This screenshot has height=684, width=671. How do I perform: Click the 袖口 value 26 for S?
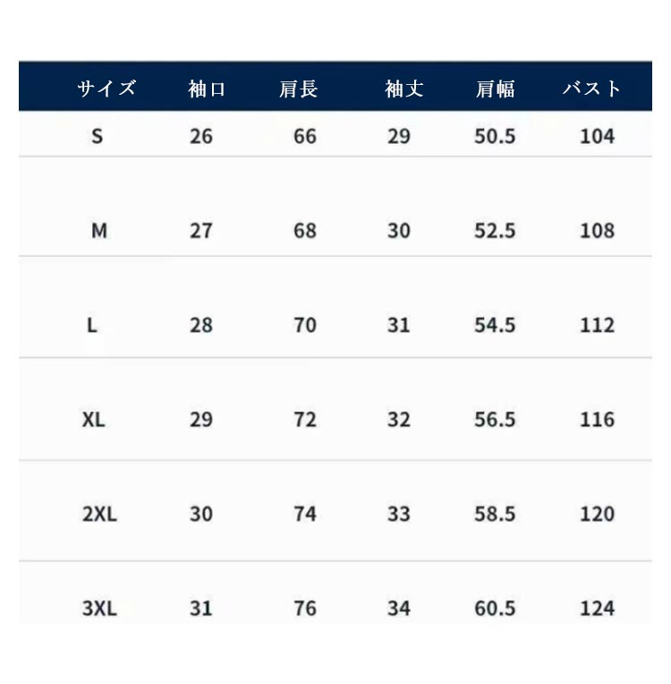click(x=201, y=137)
